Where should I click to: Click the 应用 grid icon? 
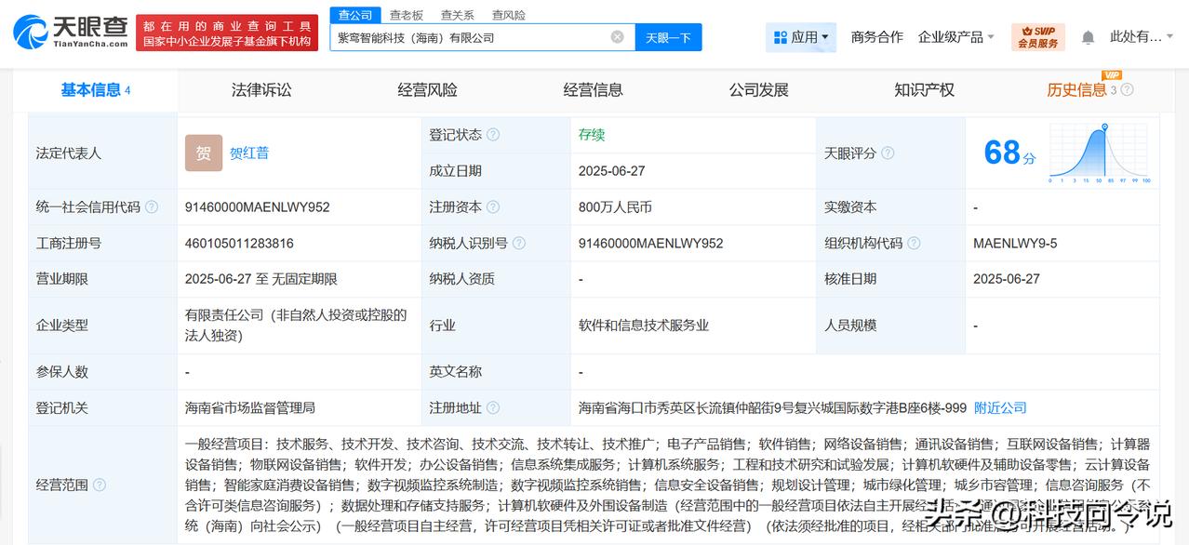tap(780, 37)
